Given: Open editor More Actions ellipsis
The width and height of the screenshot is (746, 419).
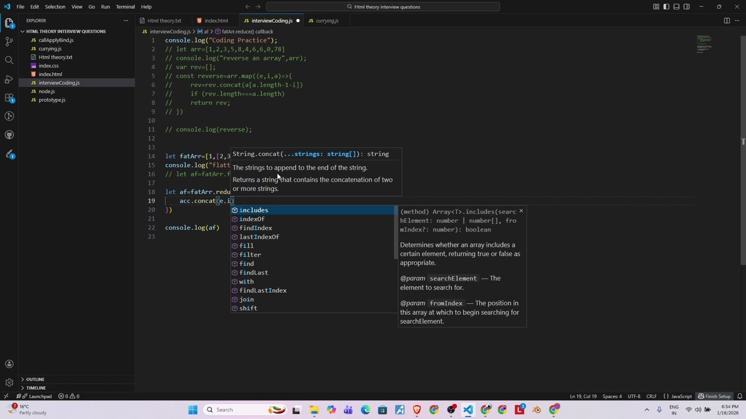Looking at the screenshot, I should [737, 20].
